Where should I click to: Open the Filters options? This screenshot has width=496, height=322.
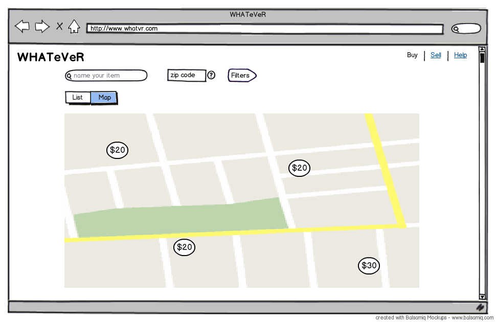point(241,75)
